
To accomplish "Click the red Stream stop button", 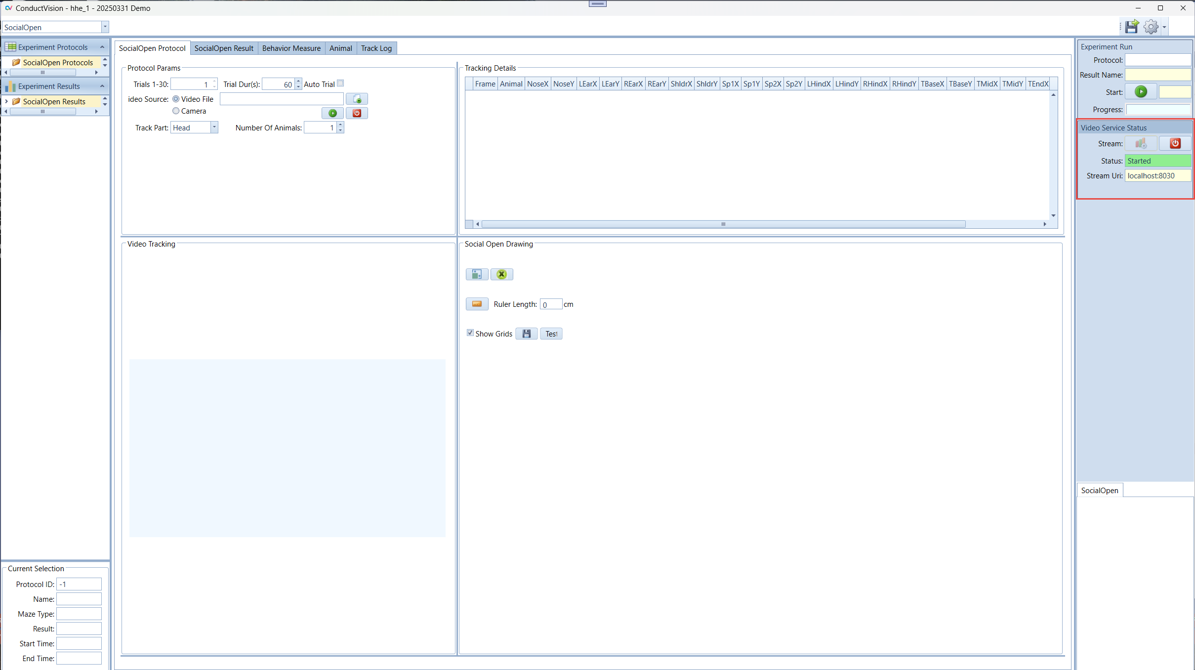I will [1175, 143].
